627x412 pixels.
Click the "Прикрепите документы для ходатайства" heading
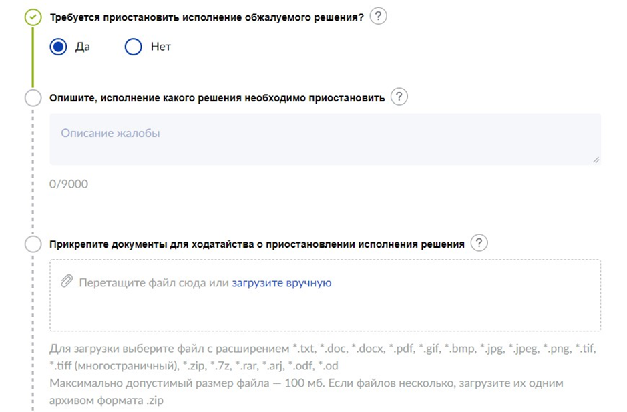pyautogui.click(x=256, y=244)
